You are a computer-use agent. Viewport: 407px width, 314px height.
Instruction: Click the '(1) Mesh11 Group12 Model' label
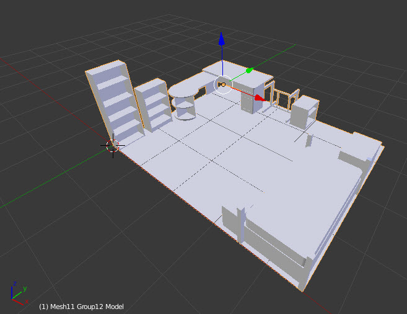pyautogui.click(x=81, y=307)
